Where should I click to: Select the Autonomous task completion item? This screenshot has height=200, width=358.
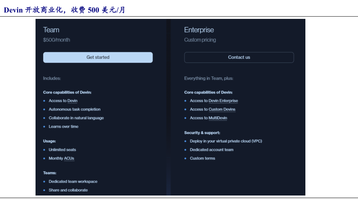pos(74,109)
